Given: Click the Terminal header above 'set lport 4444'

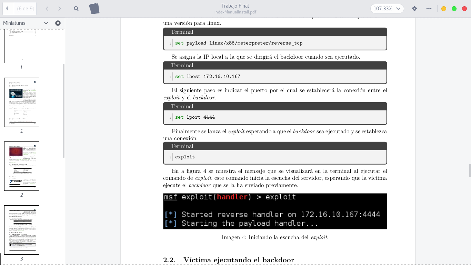Looking at the screenshot, I should click(275, 106).
